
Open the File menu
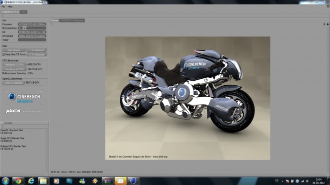[3, 6]
